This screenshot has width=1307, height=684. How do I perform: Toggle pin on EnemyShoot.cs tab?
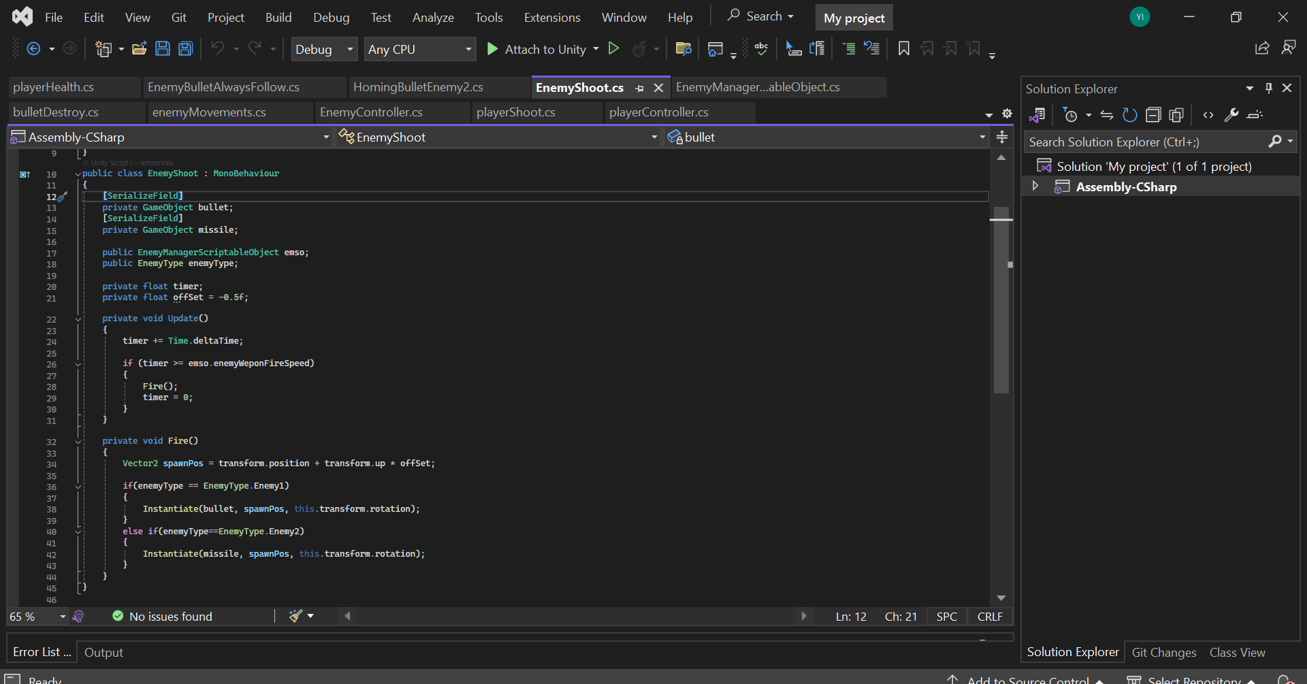pyautogui.click(x=639, y=88)
